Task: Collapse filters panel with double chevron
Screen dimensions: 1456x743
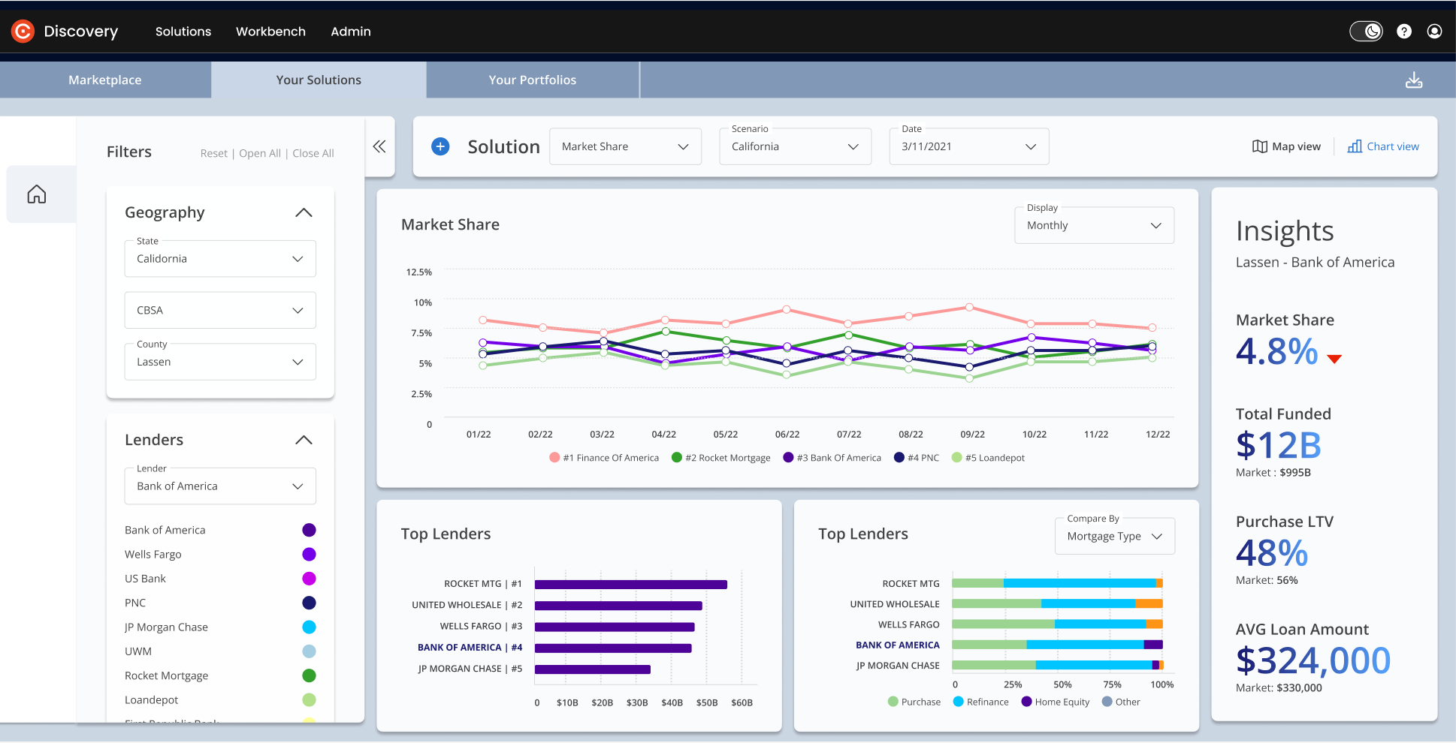Action: pos(379,146)
